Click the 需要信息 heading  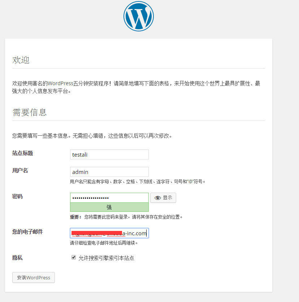pos(30,112)
